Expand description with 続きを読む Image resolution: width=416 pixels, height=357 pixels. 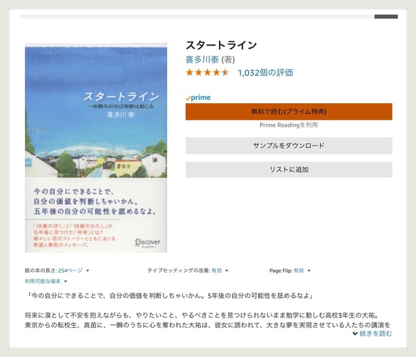(x=372, y=333)
